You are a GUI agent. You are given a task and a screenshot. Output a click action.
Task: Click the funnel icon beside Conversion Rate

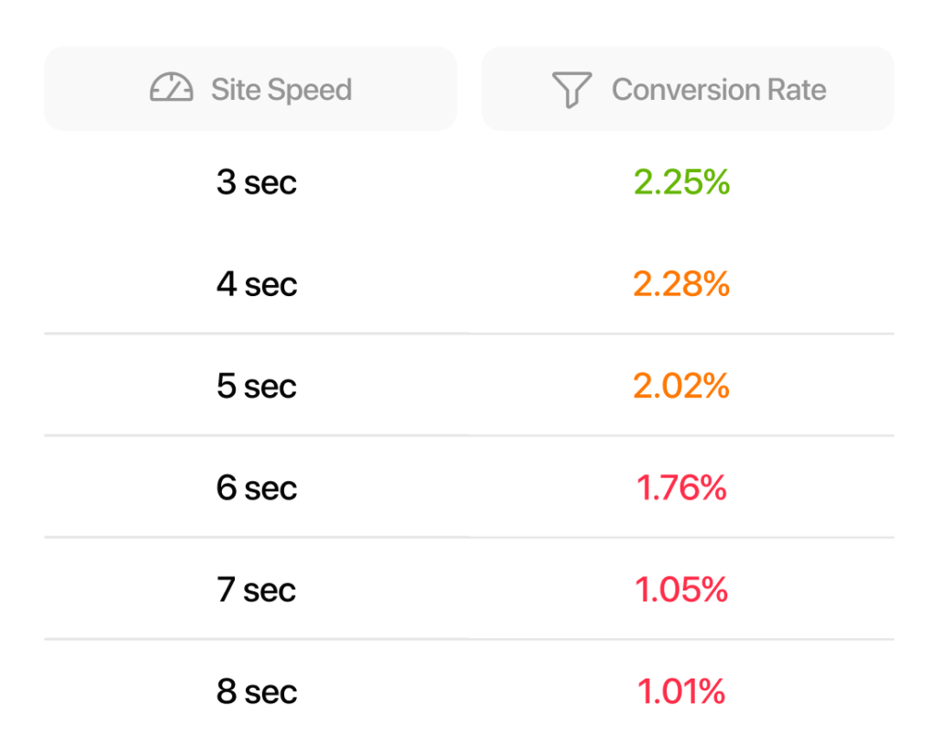pos(571,90)
